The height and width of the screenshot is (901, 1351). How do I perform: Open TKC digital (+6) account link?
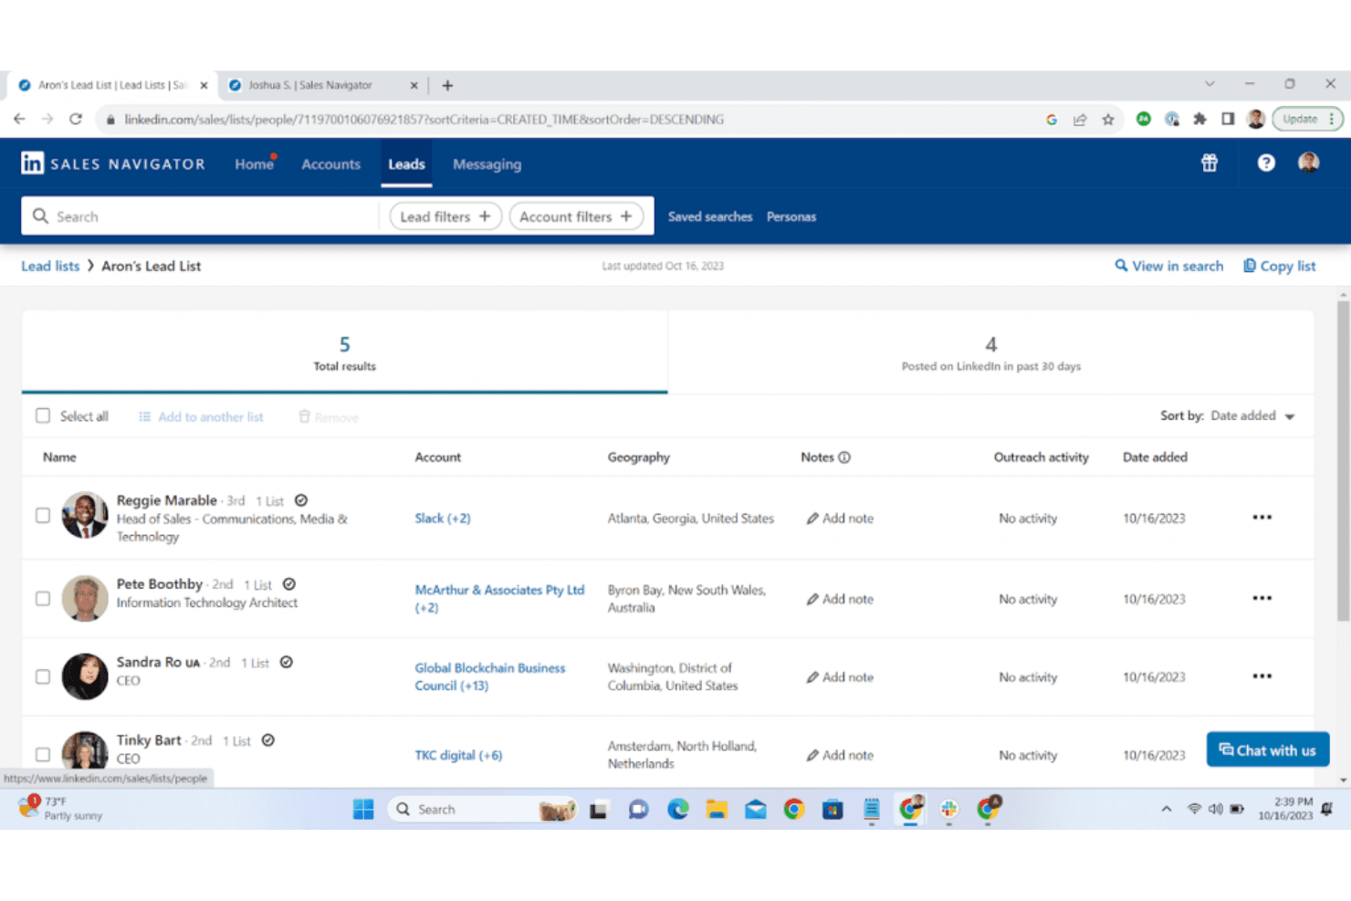(x=458, y=755)
